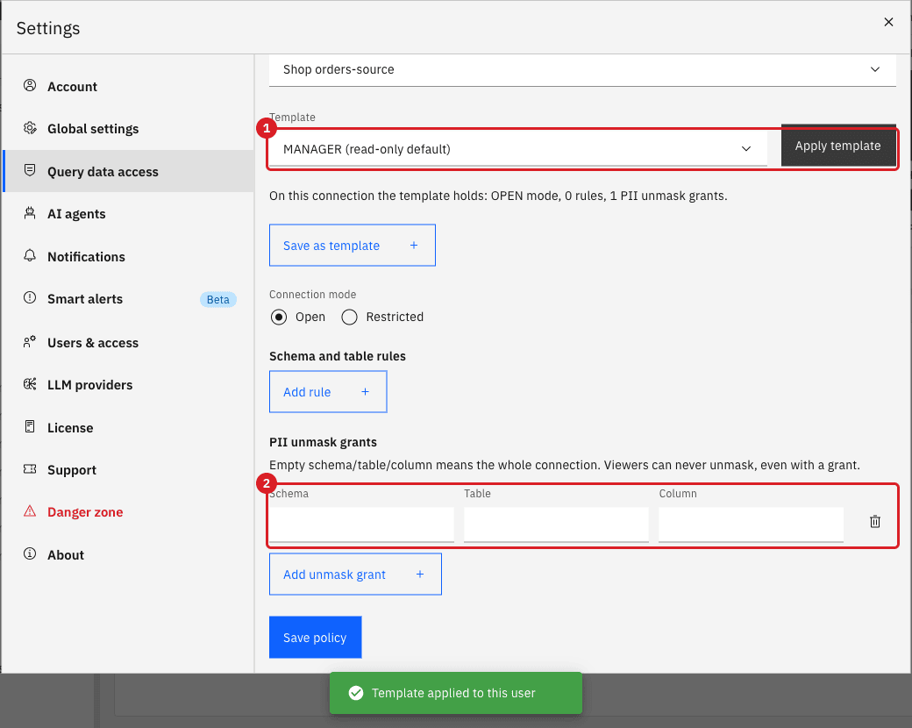Open the Account settings section
Screen dimensions: 912x728
coord(128,86)
